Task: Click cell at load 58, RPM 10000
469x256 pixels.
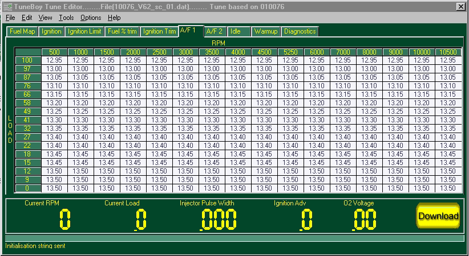Action: 422,103
